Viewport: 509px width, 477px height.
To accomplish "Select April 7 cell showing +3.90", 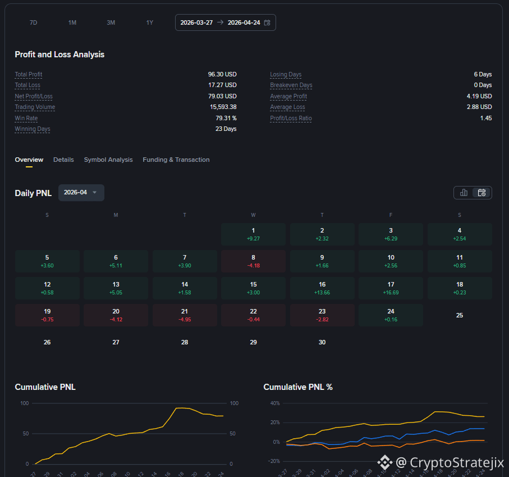I will 185,261.
